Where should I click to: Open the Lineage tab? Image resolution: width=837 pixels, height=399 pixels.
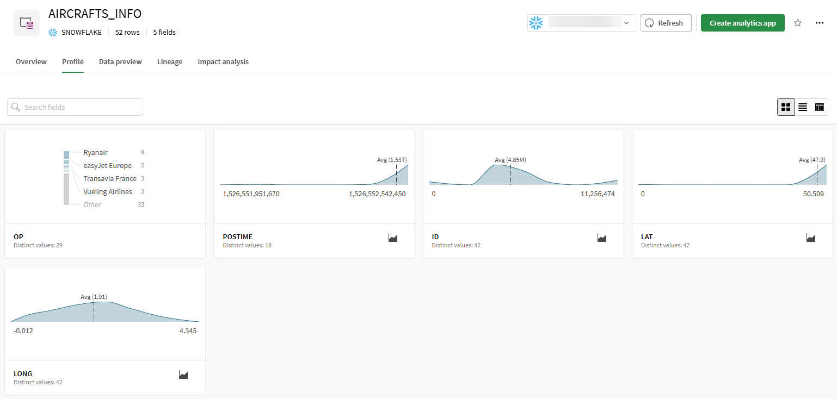pos(170,62)
